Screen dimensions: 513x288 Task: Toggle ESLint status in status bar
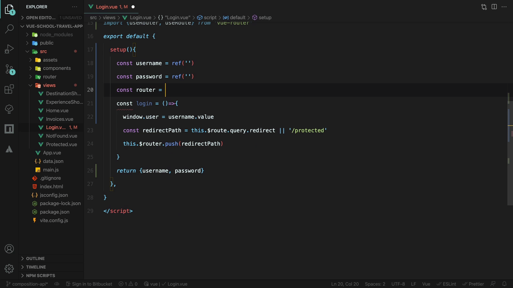pos(446,284)
